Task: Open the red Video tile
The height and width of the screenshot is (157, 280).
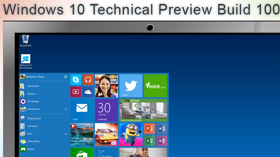Action: [x=76, y=92]
